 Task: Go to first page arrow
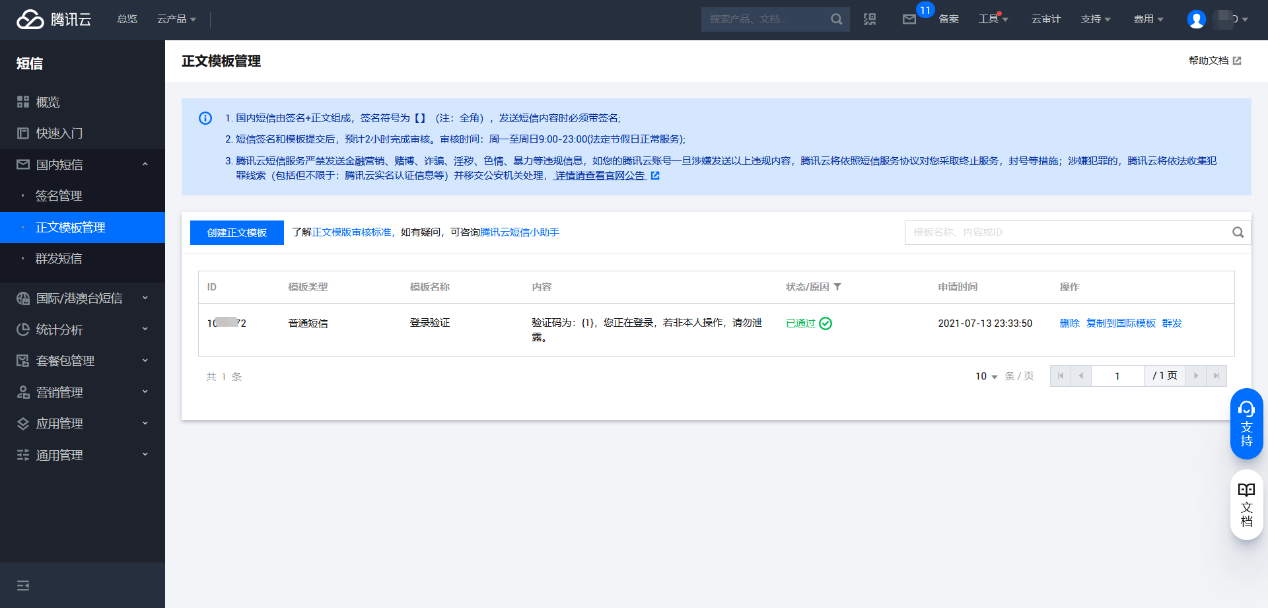1061,376
